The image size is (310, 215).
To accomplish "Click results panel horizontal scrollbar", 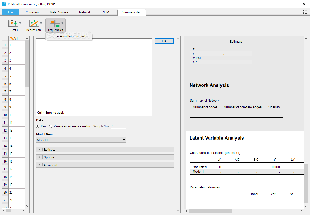I will (x=210, y=211).
